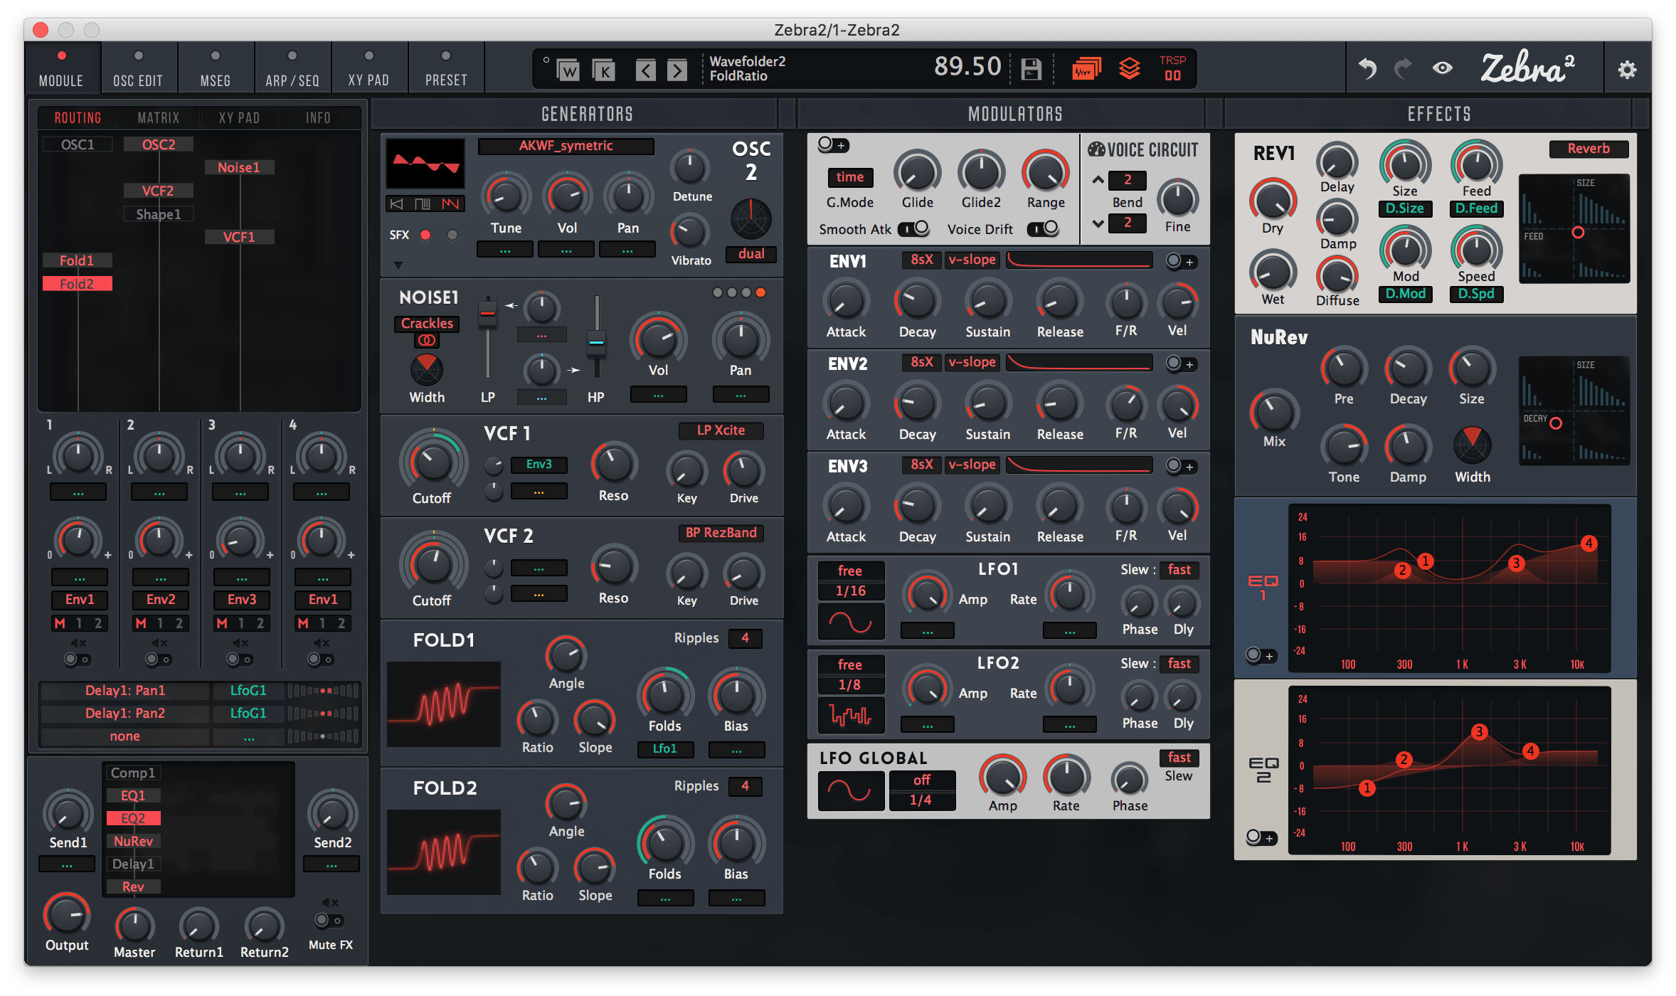Click the LFO Global sine waveform icon

point(851,790)
